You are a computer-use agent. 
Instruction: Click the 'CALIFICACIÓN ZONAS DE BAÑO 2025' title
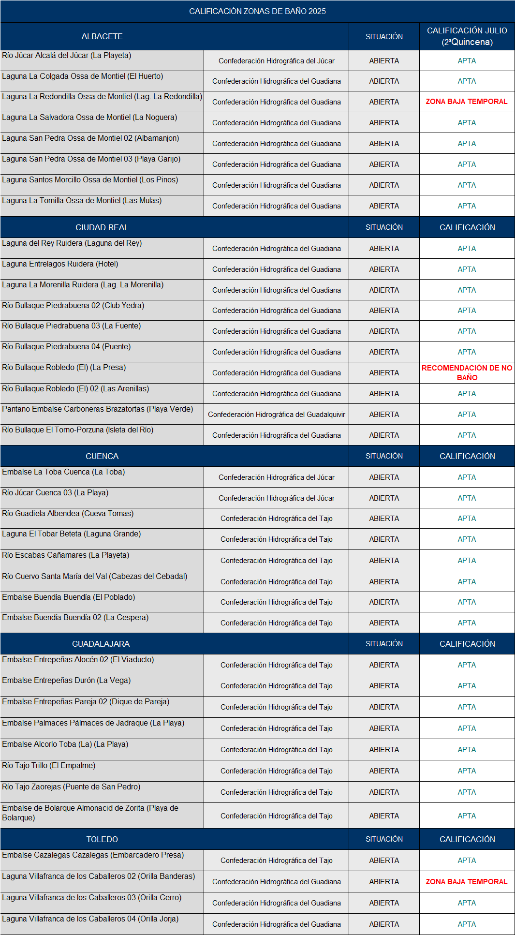point(257,11)
